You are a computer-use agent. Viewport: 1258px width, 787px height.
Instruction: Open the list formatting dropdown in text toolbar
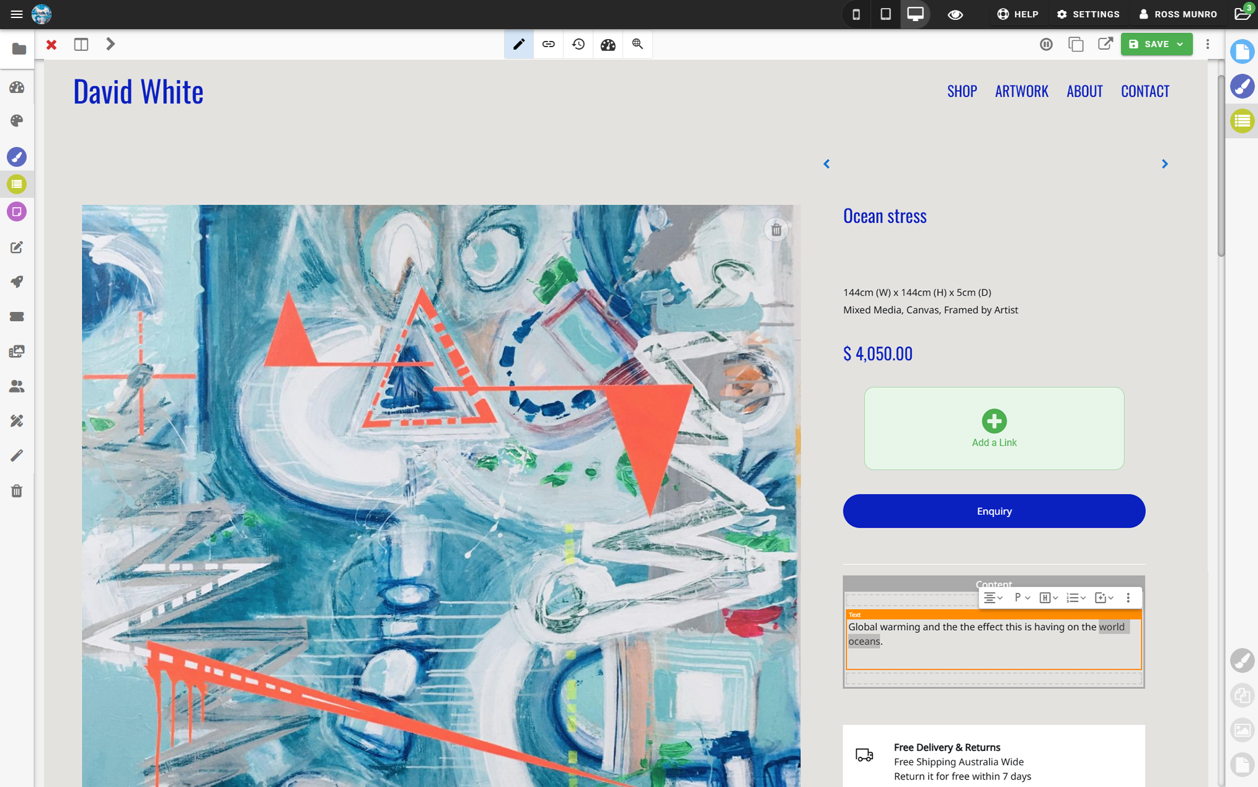1077,597
